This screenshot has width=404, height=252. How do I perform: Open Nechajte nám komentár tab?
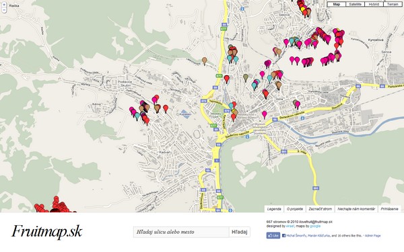[x=356, y=209]
